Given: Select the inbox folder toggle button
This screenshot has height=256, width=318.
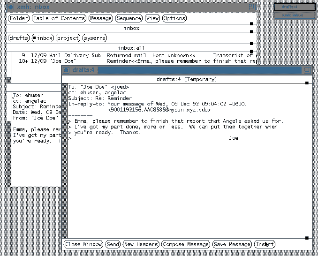Looking at the screenshot, I should pyautogui.click(x=43, y=38).
